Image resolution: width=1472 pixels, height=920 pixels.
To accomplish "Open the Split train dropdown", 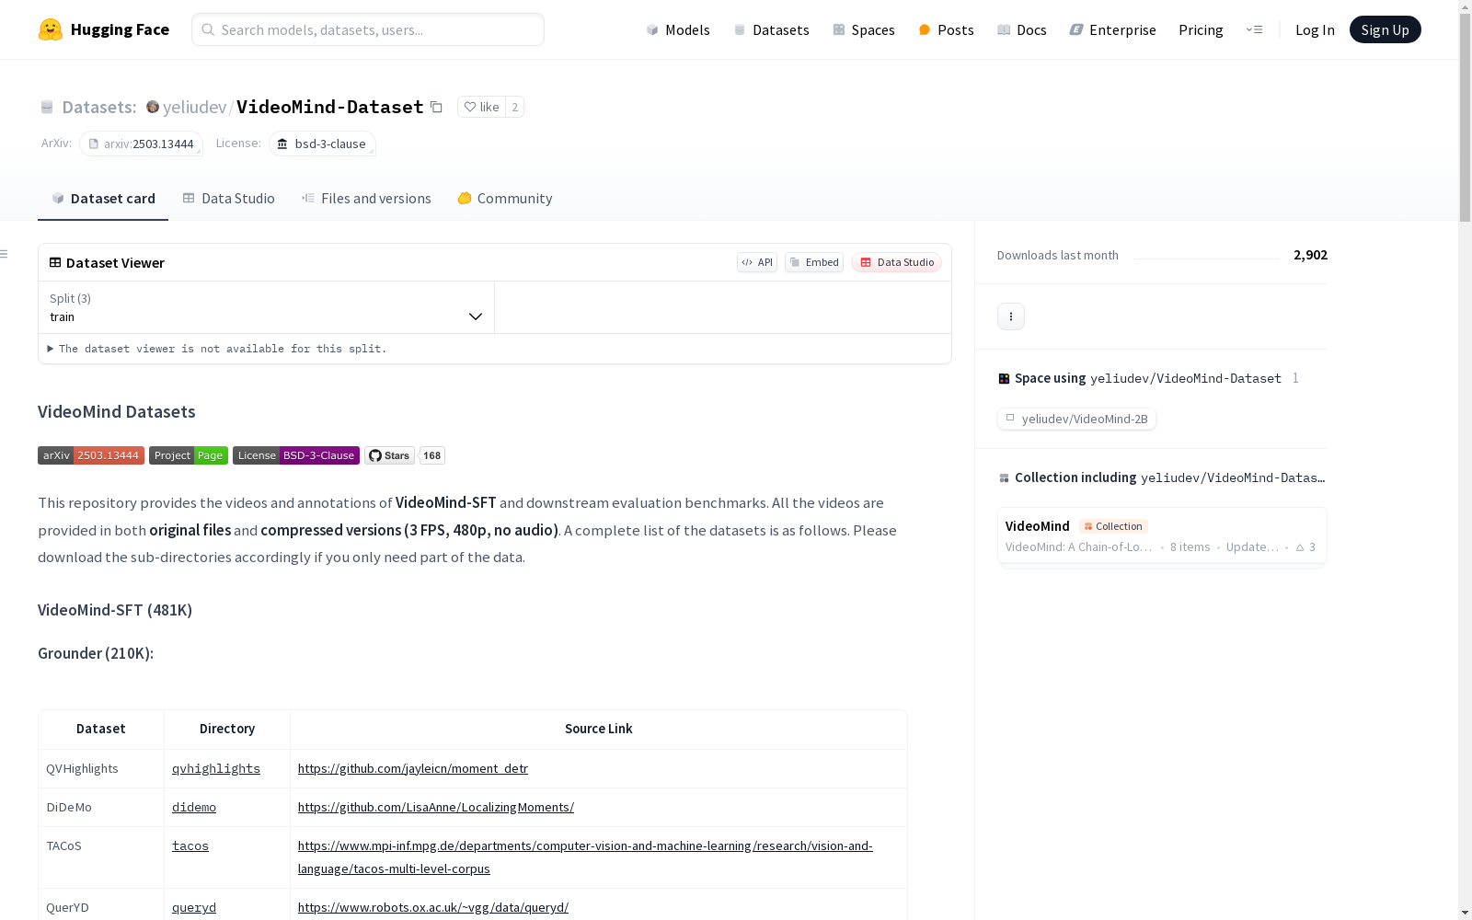I will coord(266,307).
